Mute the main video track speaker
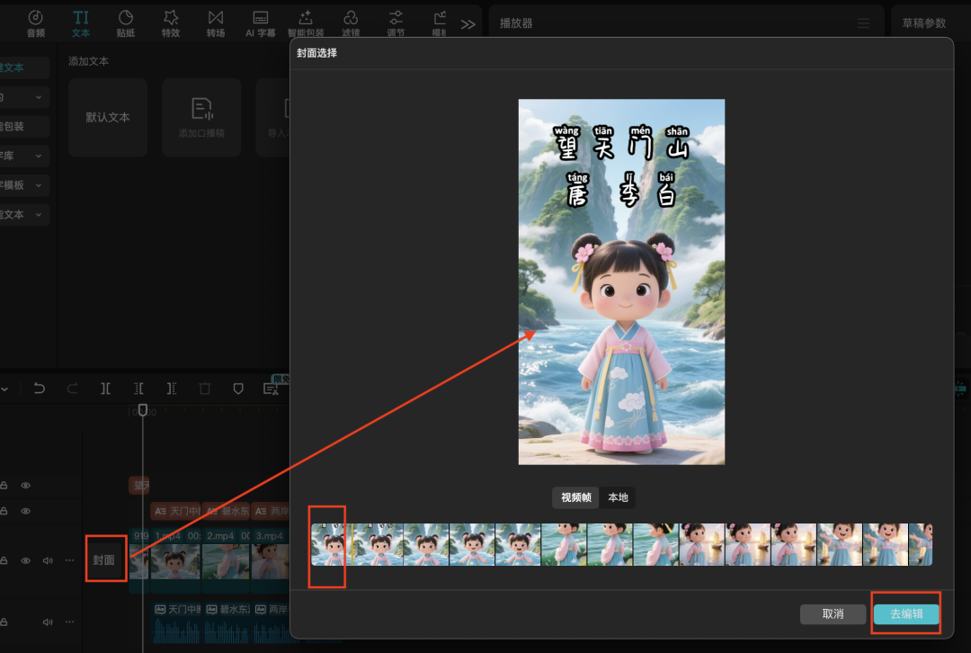Screen dimensions: 971x653 point(48,560)
